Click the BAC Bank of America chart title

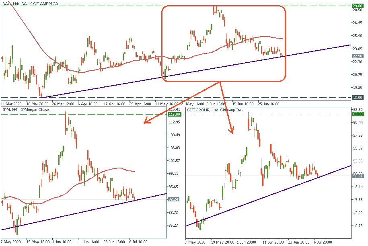pyautogui.click(x=30, y=4)
